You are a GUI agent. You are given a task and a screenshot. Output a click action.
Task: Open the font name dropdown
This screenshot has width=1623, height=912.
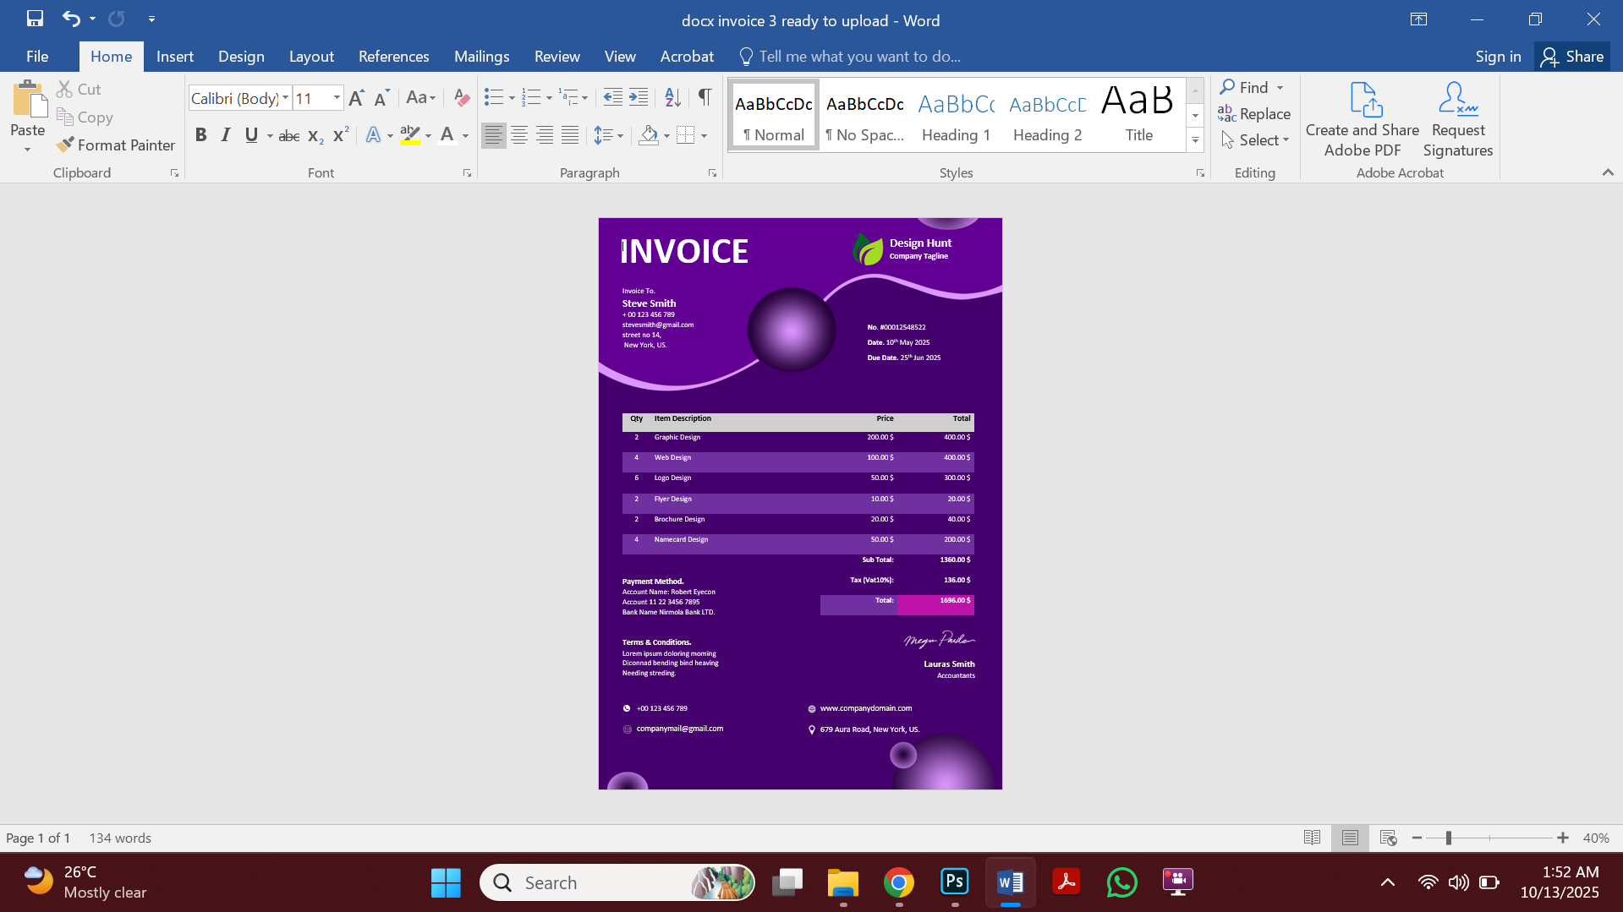click(285, 98)
